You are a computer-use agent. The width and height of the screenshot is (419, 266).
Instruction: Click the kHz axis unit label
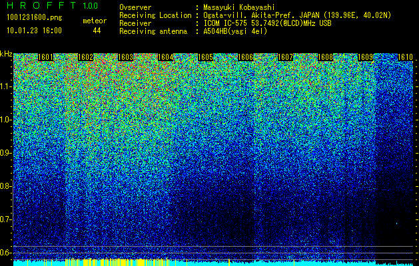click(x=6, y=55)
